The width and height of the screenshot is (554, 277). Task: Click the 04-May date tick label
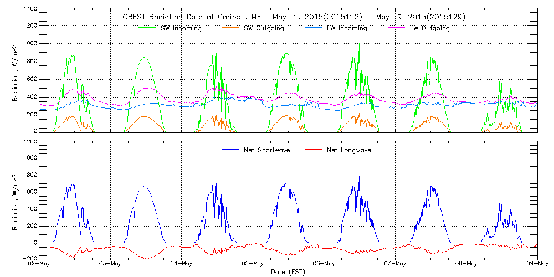click(182, 264)
